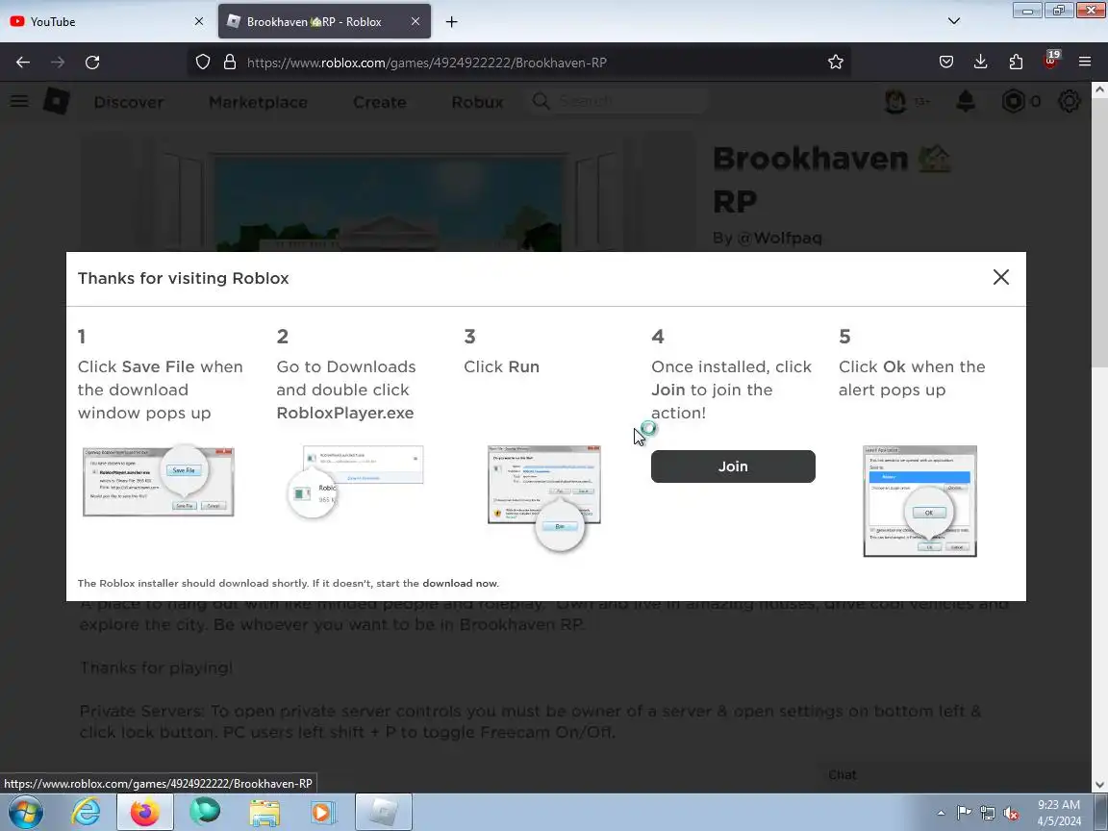1108x831 pixels.
Task: Open the Roblox notifications bell
Action: tap(966, 102)
